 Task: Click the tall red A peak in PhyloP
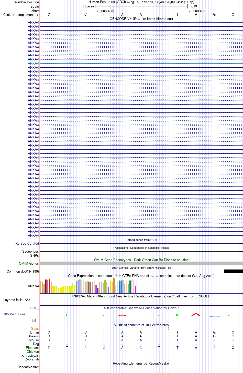196,314
